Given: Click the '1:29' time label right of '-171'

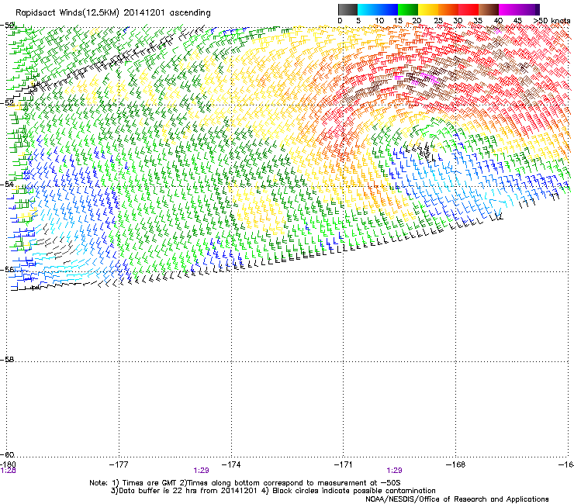Looking at the screenshot, I should 394,471.
